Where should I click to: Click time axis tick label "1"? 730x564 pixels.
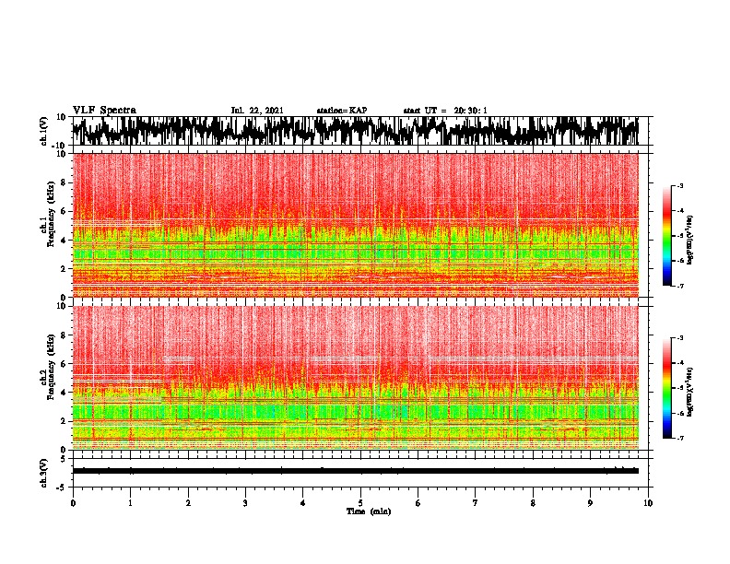pos(130,503)
